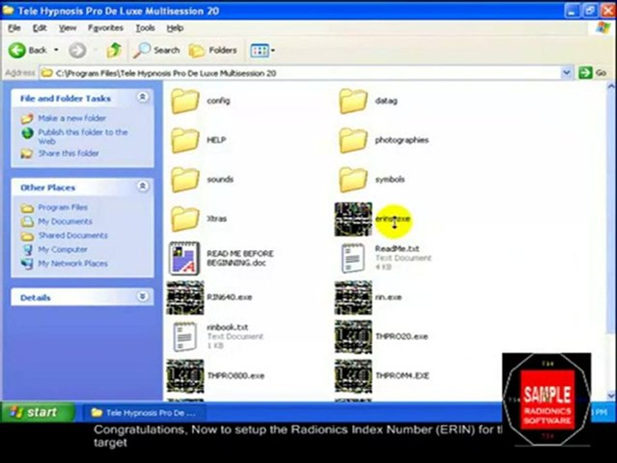Screen dimensions: 617x463
Task: Click the Make a new folder link
Action: (71, 118)
